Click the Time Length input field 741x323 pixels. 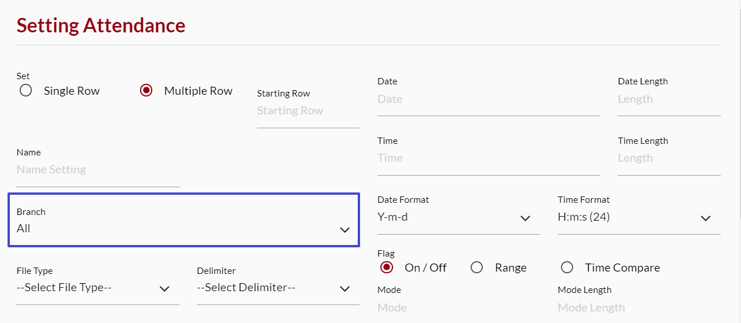[x=669, y=158]
